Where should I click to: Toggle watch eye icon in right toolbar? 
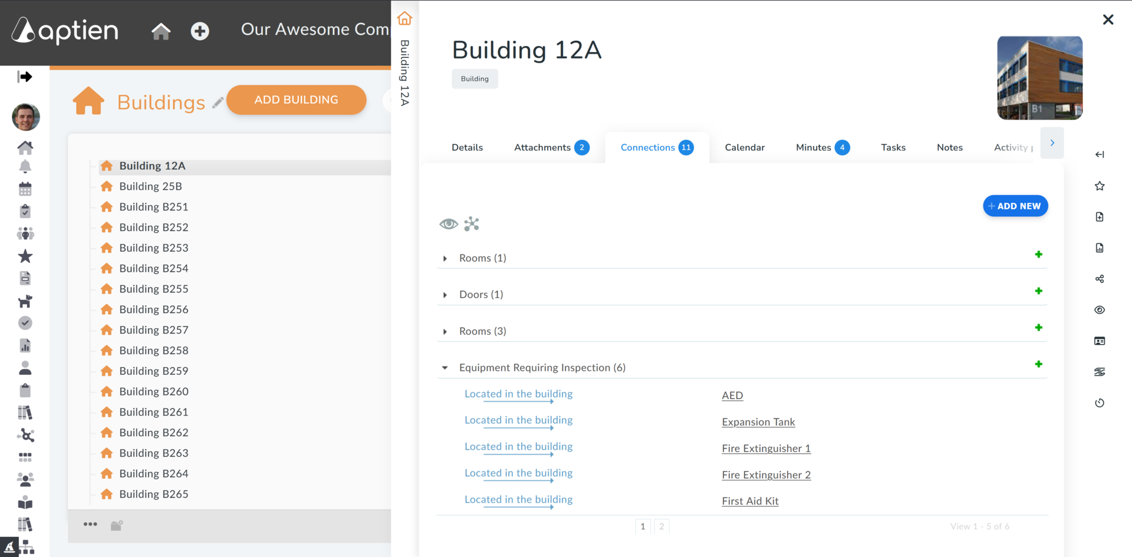[1100, 310]
